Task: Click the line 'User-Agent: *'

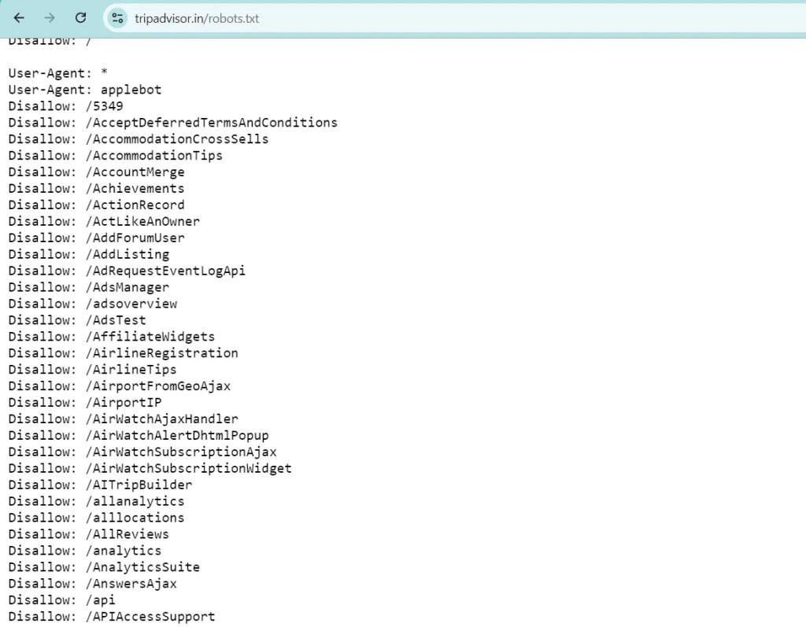Action: [x=57, y=73]
